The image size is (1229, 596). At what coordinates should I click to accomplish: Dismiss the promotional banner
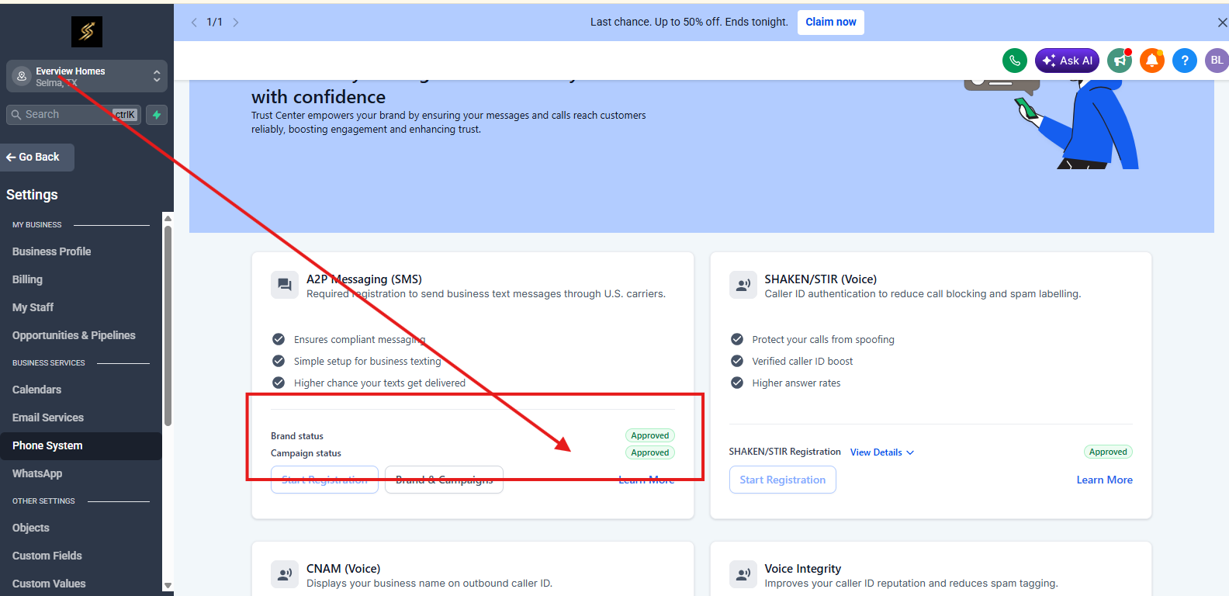[1222, 23]
